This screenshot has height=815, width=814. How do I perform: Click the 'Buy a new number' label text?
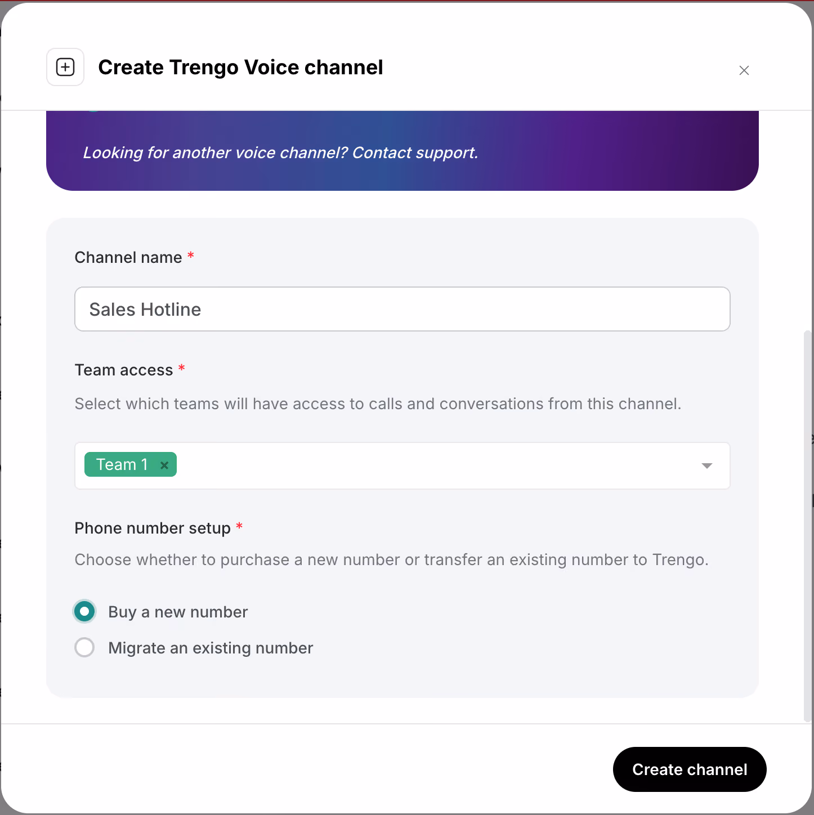[x=178, y=612]
